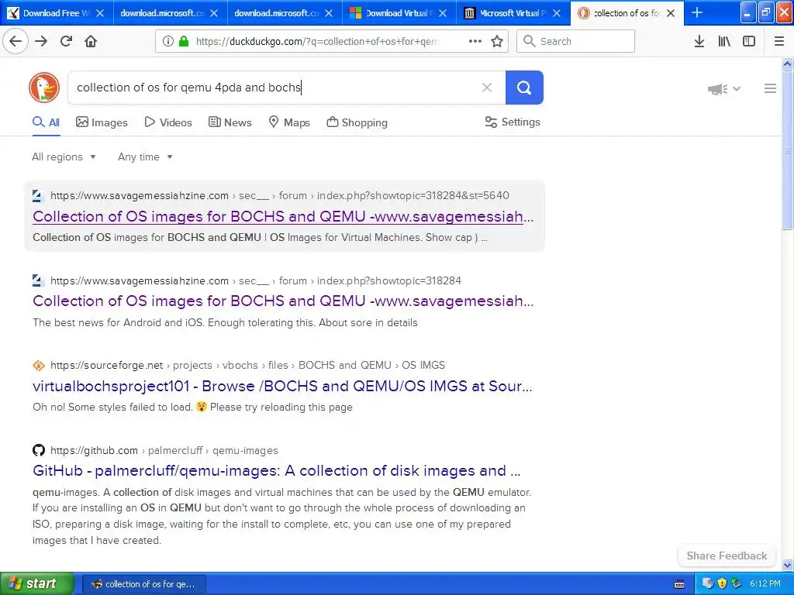Open the virtualbochsproject101 SourceForge result
The width and height of the screenshot is (794, 595).
[x=282, y=386]
